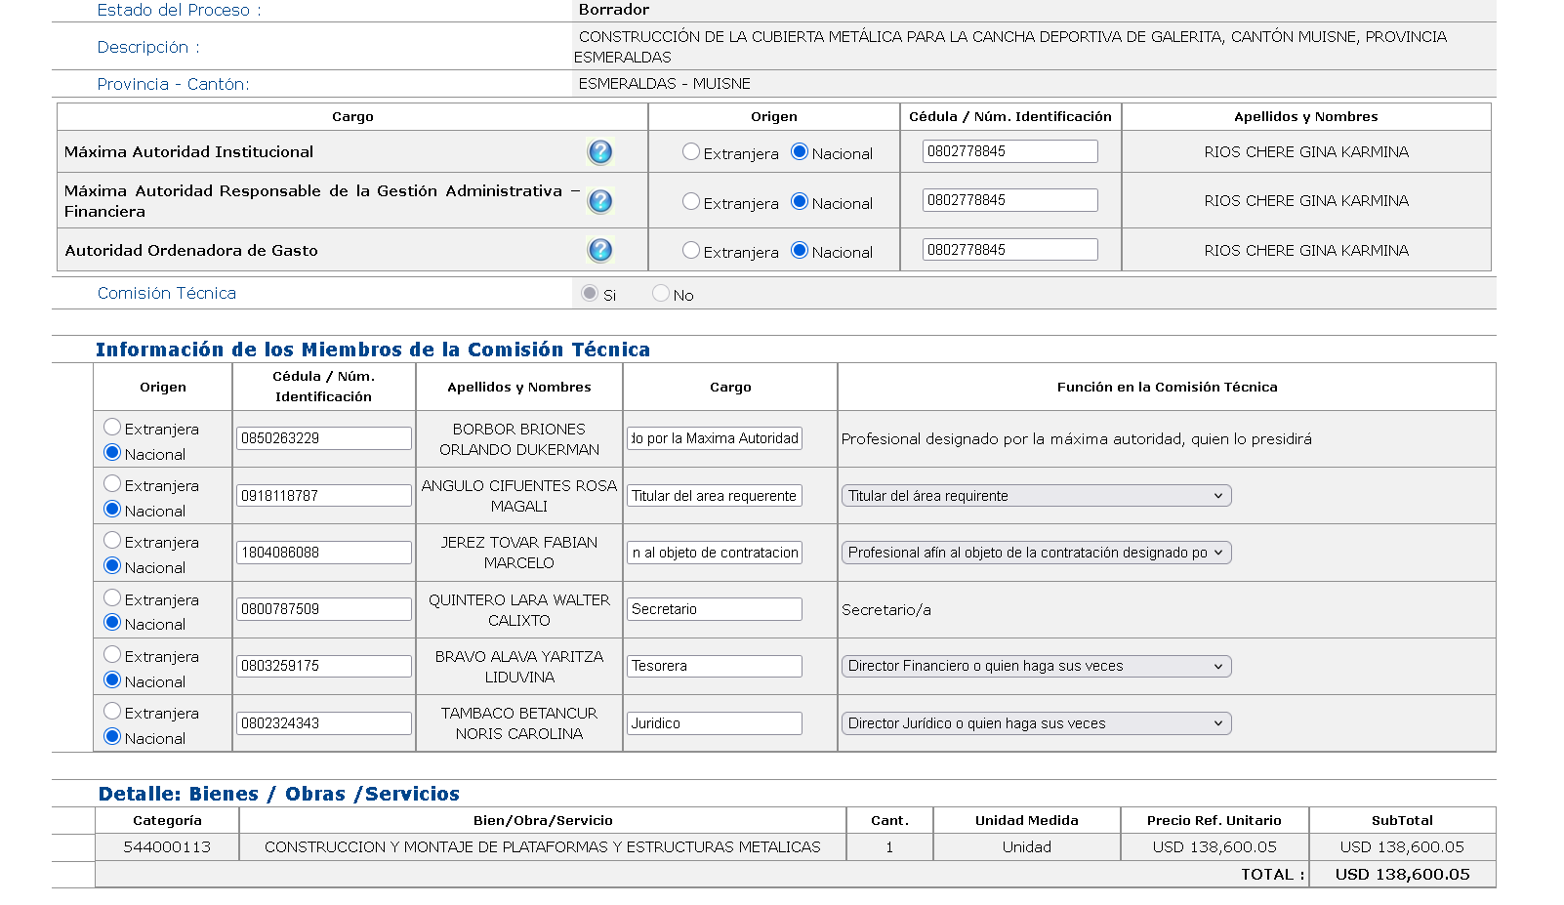Open Director Financiero o quien haga sus veces dropdown
The image size is (1564, 905).
(x=1036, y=666)
